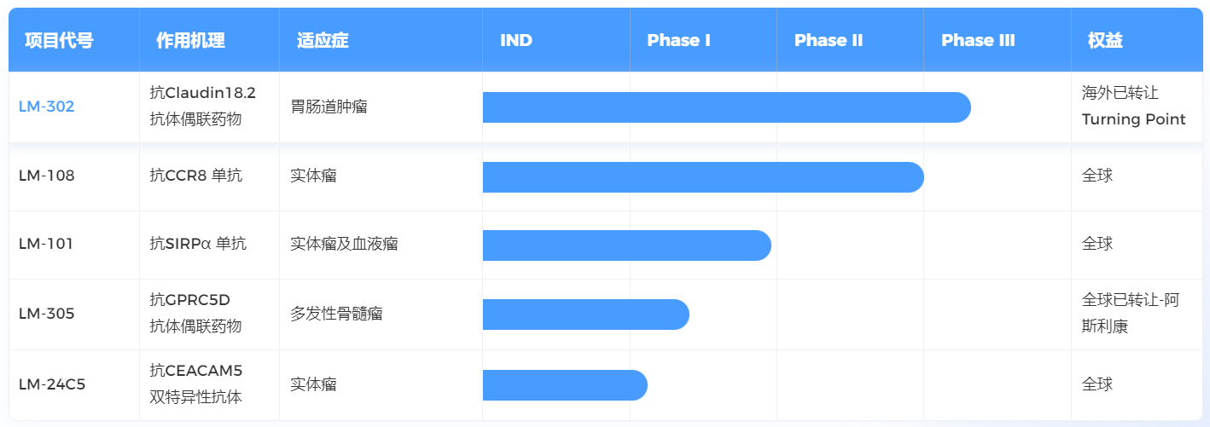This screenshot has height=427, width=1210.
Task: Click the LM-108 progress bar
Action: (702, 177)
